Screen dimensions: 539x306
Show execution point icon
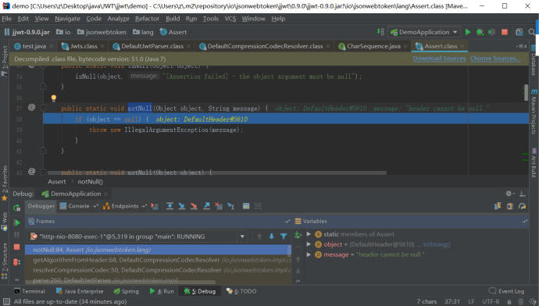tap(155, 206)
